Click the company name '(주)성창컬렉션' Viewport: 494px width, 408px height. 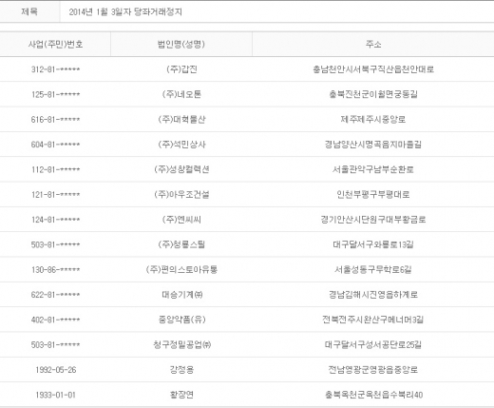click(x=181, y=169)
